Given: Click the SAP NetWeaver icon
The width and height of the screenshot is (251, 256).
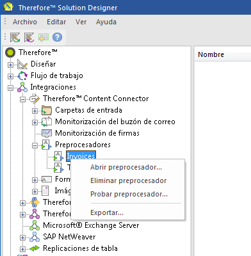Looking at the screenshot, I should tap(35, 237).
